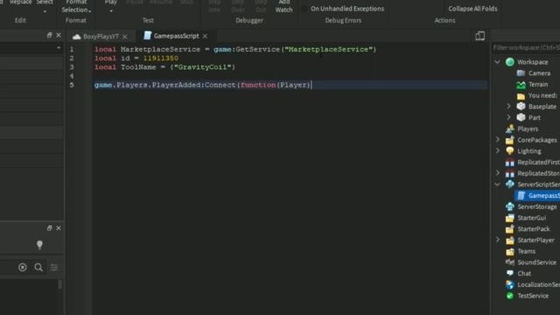The height and width of the screenshot is (315, 560).
Task: Select the Terrain icon in Explorer
Action: tap(521, 85)
